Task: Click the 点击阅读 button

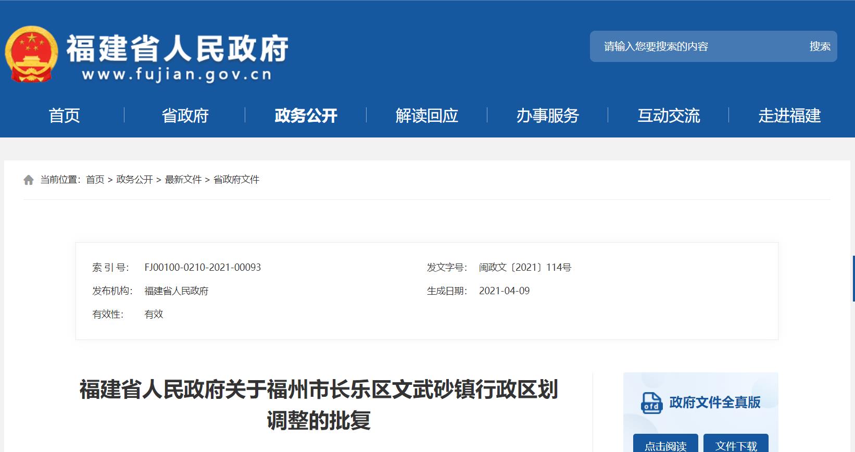Action: point(665,444)
